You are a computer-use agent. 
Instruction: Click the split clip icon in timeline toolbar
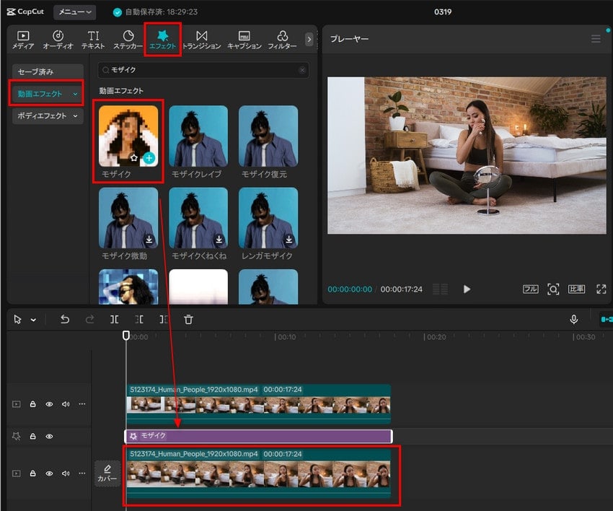pyautogui.click(x=115, y=319)
